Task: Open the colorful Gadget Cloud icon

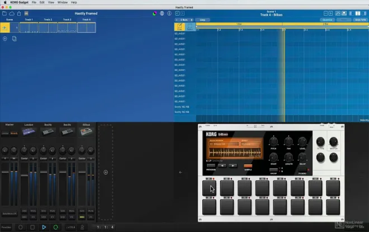Action: [x=155, y=13]
